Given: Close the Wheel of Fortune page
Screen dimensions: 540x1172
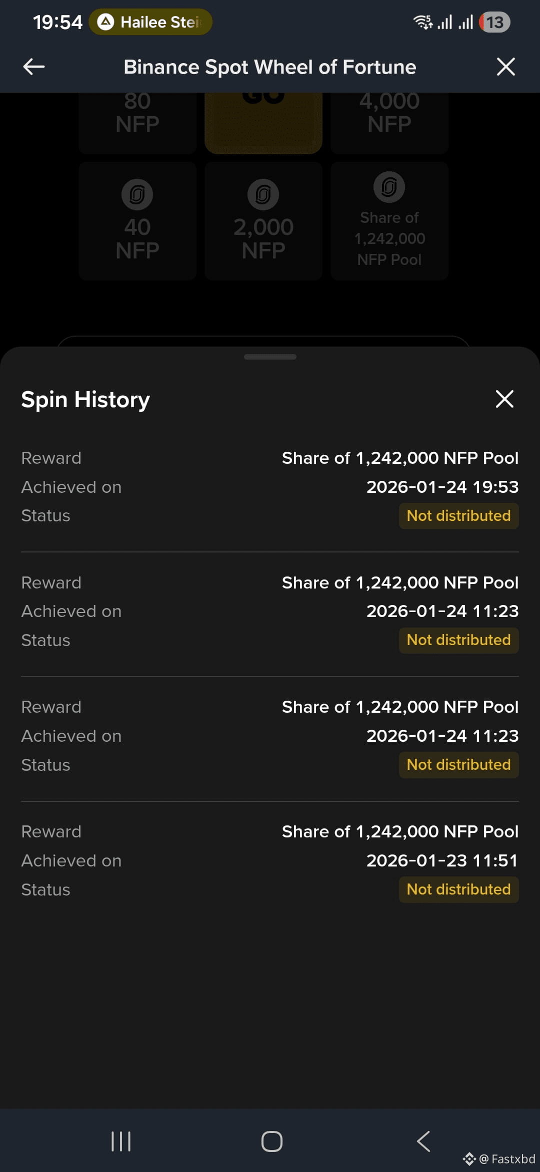Looking at the screenshot, I should click(505, 67).
